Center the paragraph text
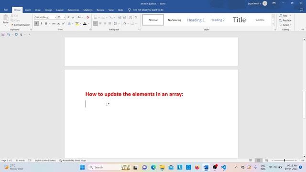This screenshot has height=172, width=306. [x=100, y=23]
